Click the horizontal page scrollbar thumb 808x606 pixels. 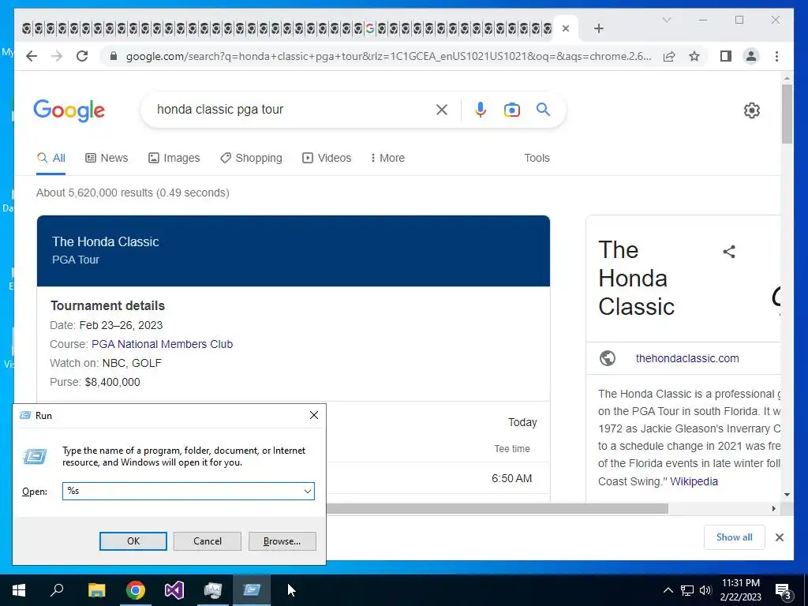coord(497,509)
